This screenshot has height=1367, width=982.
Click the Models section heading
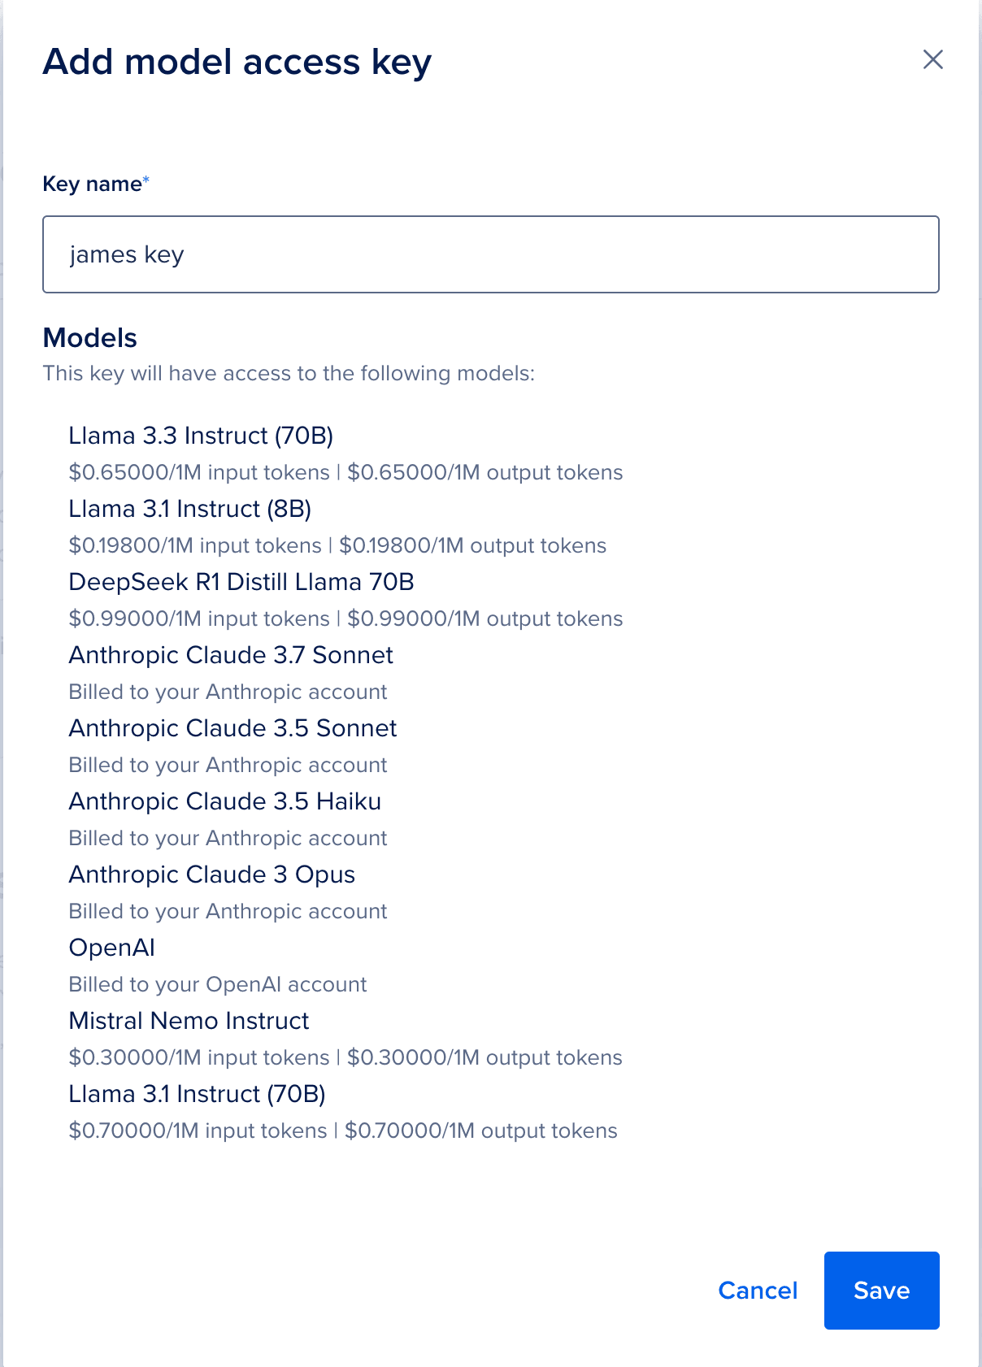pyautogui.click(x=91, y=338)
